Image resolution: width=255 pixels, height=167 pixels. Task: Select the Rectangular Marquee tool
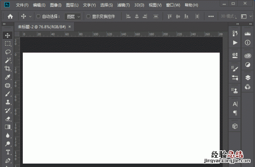coord(7,44)
